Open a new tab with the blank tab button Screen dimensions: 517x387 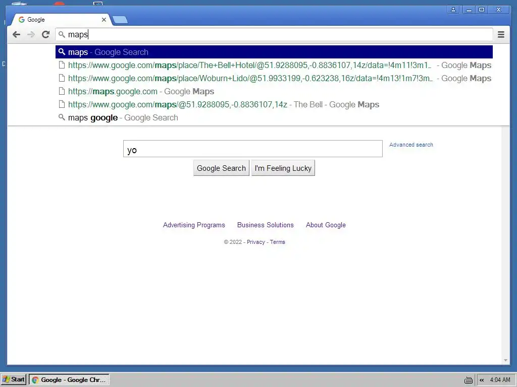[x=120, y=20]
